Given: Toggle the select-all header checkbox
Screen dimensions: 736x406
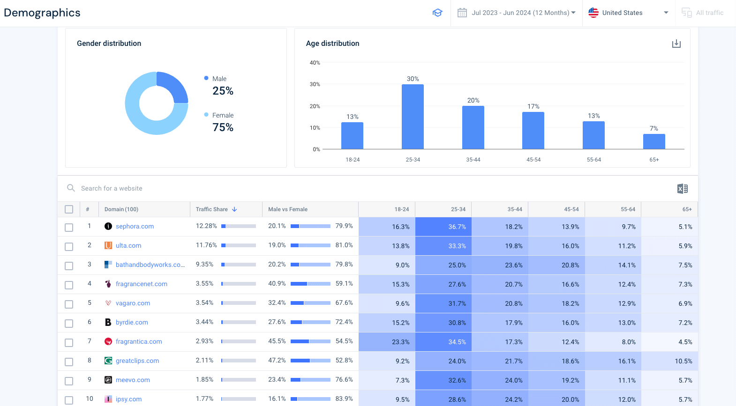Looking at the screenshot, I should [69, 209].
